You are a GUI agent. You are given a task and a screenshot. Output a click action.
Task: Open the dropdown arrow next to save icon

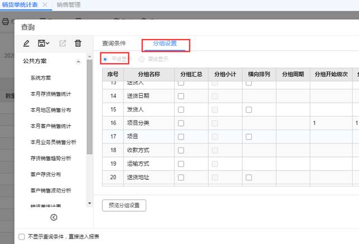click(x=48, y=44)
